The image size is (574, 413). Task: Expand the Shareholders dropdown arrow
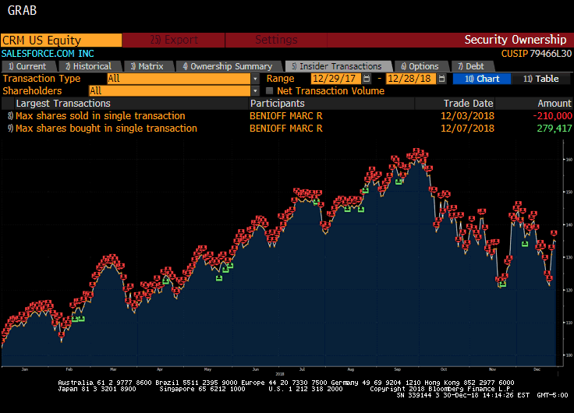coord(255,90)
